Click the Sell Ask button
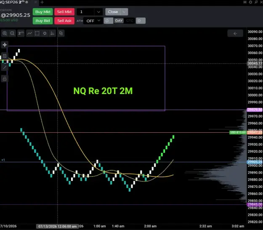 (x=64, y=21)
